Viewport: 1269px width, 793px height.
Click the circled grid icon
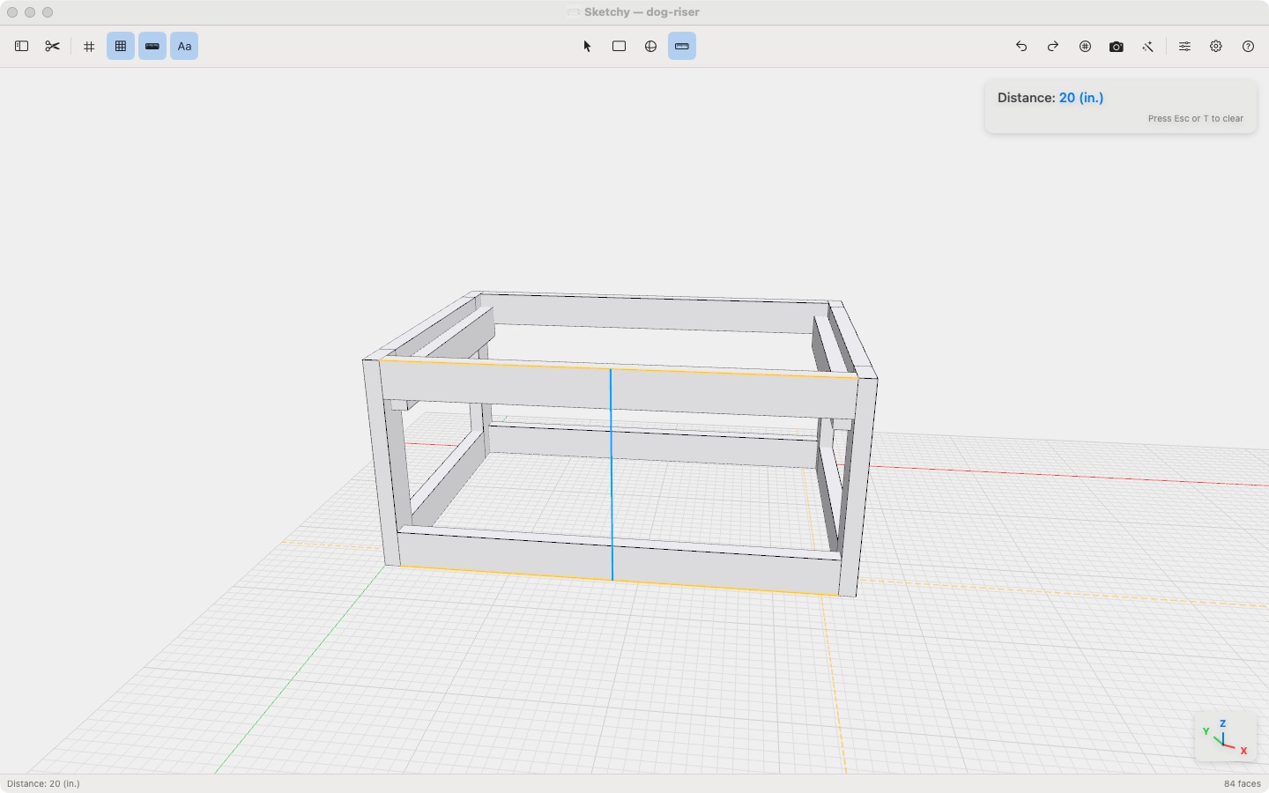pos(1085,47)
